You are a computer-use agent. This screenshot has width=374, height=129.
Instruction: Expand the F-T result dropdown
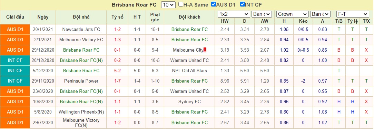pos(353,14)
